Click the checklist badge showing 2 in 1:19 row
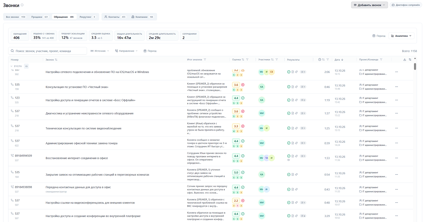 pos(303,100)
